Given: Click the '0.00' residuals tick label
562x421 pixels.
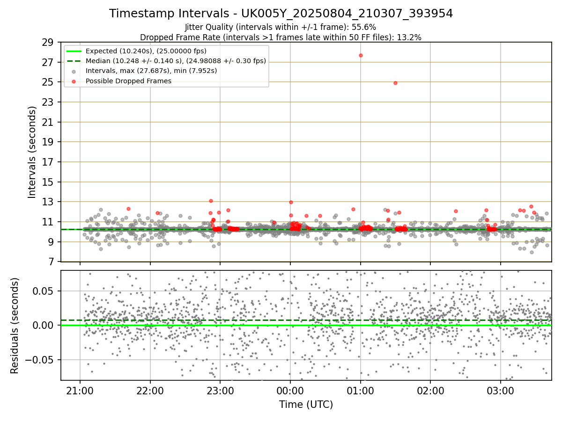Looking at the screenshot, I should [x=44, y=326].
